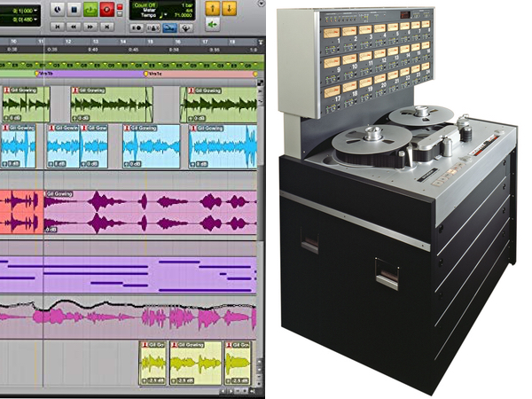Select the fourth blue Gil Gowling clip

coord(152,146)
